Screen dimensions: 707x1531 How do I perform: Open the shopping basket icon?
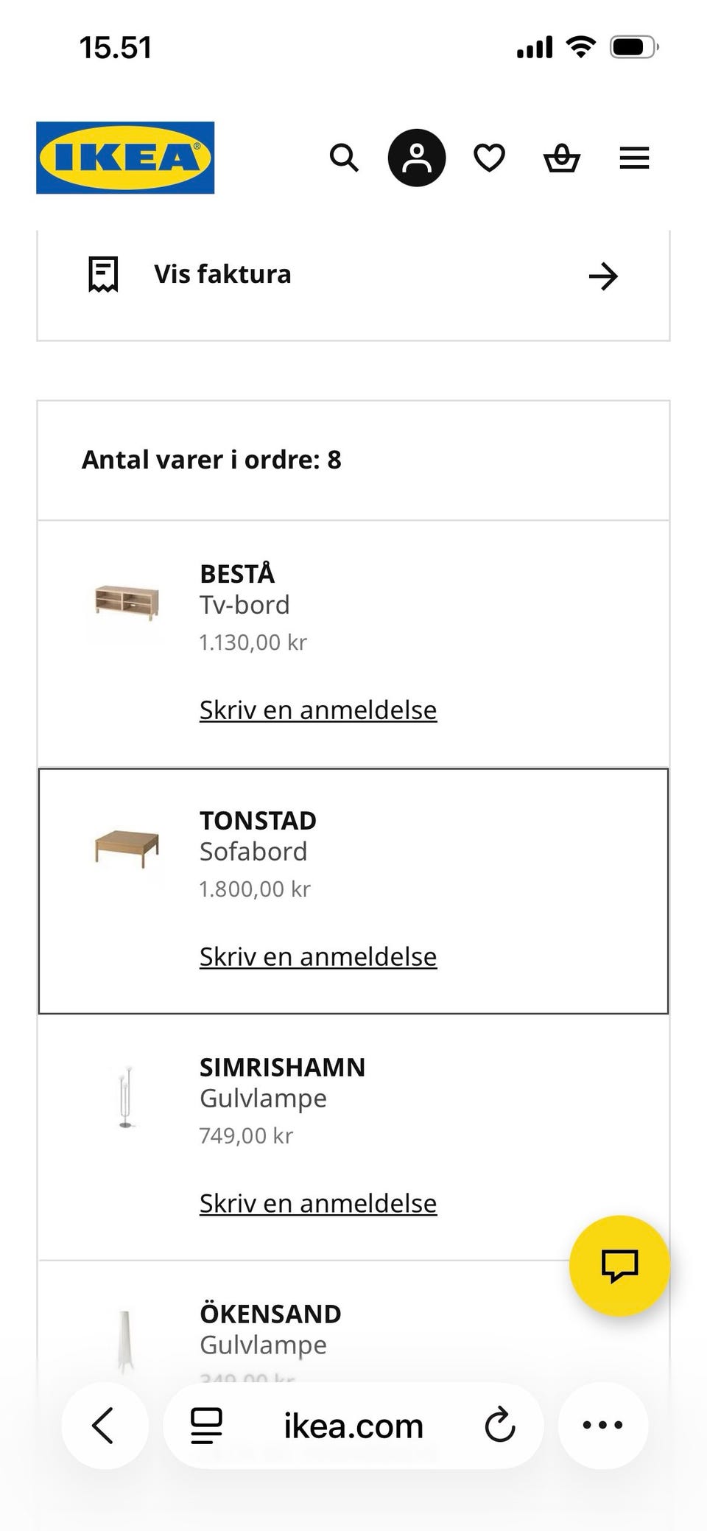[x=562, y=158]
